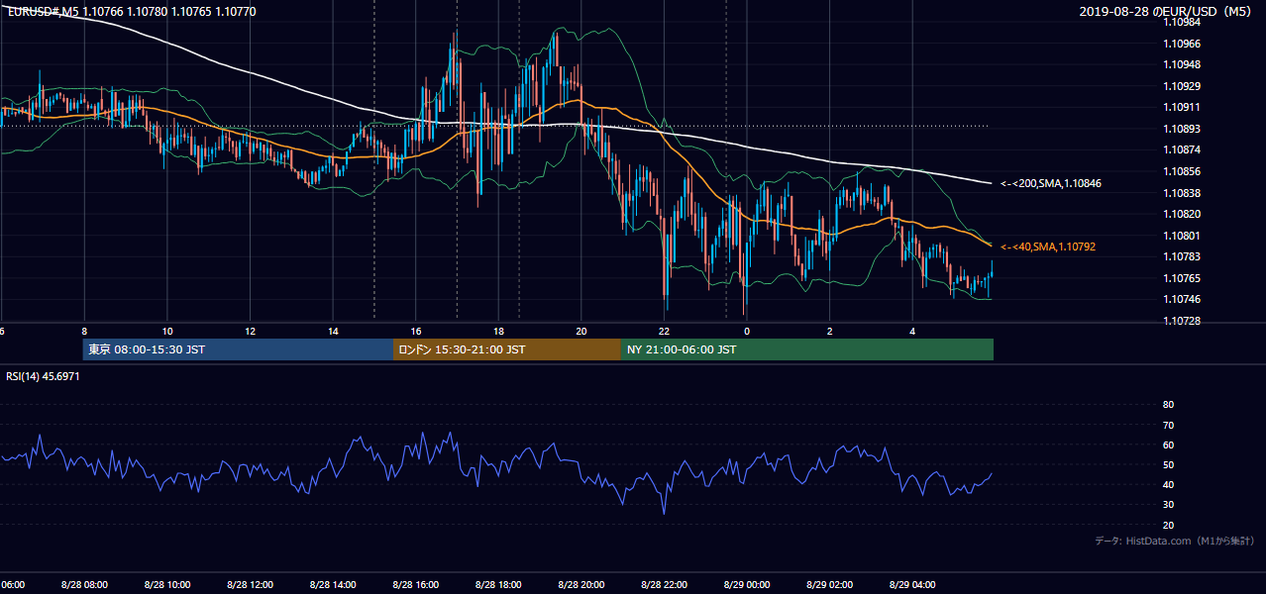
Task: Click hour 14 on the price chart axis
Action: point(333,332)
